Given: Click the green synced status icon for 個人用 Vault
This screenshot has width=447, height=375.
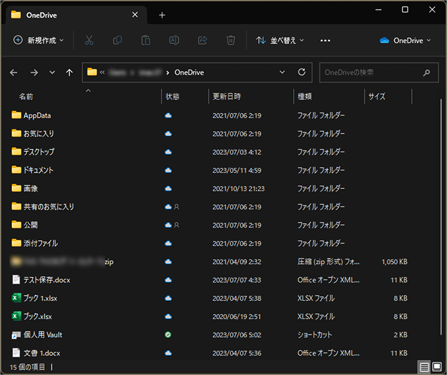Looking at the screenshot, I should point(168,334).
